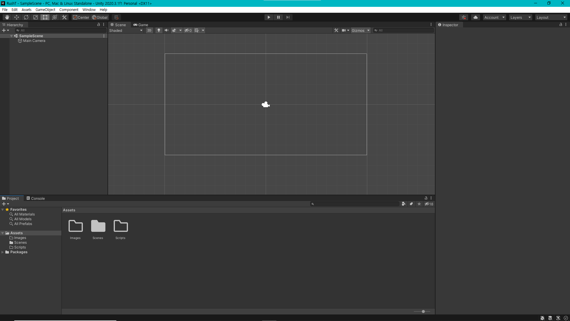The height and width of the screenshot is (321, 570).
Task: Select the Move tool
Action: point(17,17)
